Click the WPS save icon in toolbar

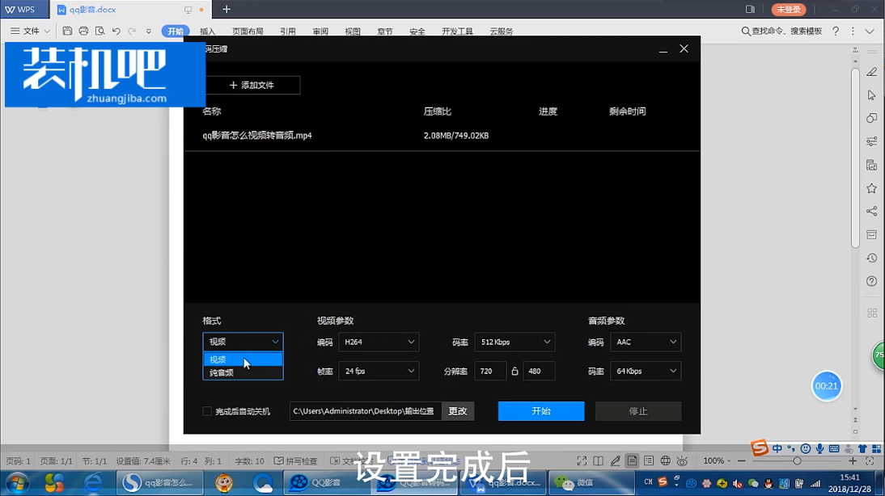(67, 31)
